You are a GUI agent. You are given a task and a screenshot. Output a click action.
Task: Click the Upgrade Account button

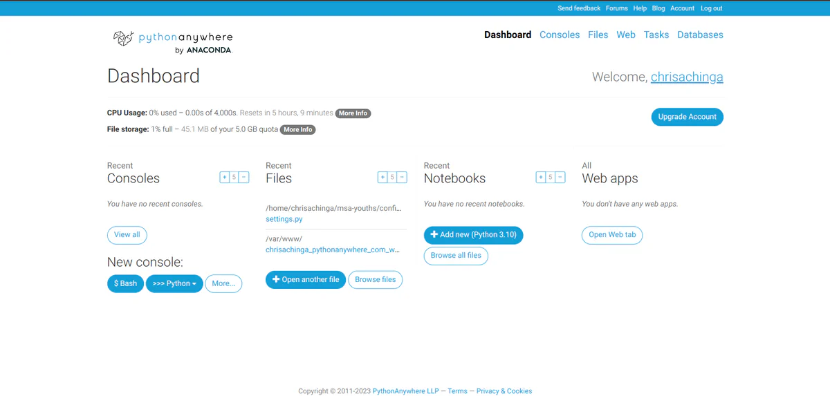click(687, 117)
